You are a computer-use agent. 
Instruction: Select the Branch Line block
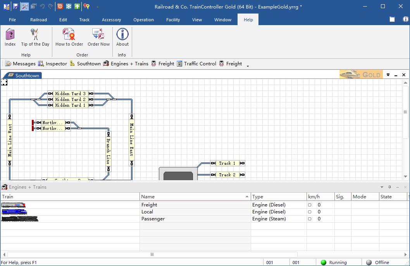109,151
